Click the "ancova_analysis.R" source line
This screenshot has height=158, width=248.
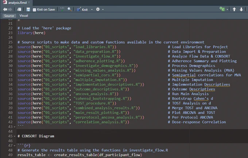(68, 94)
